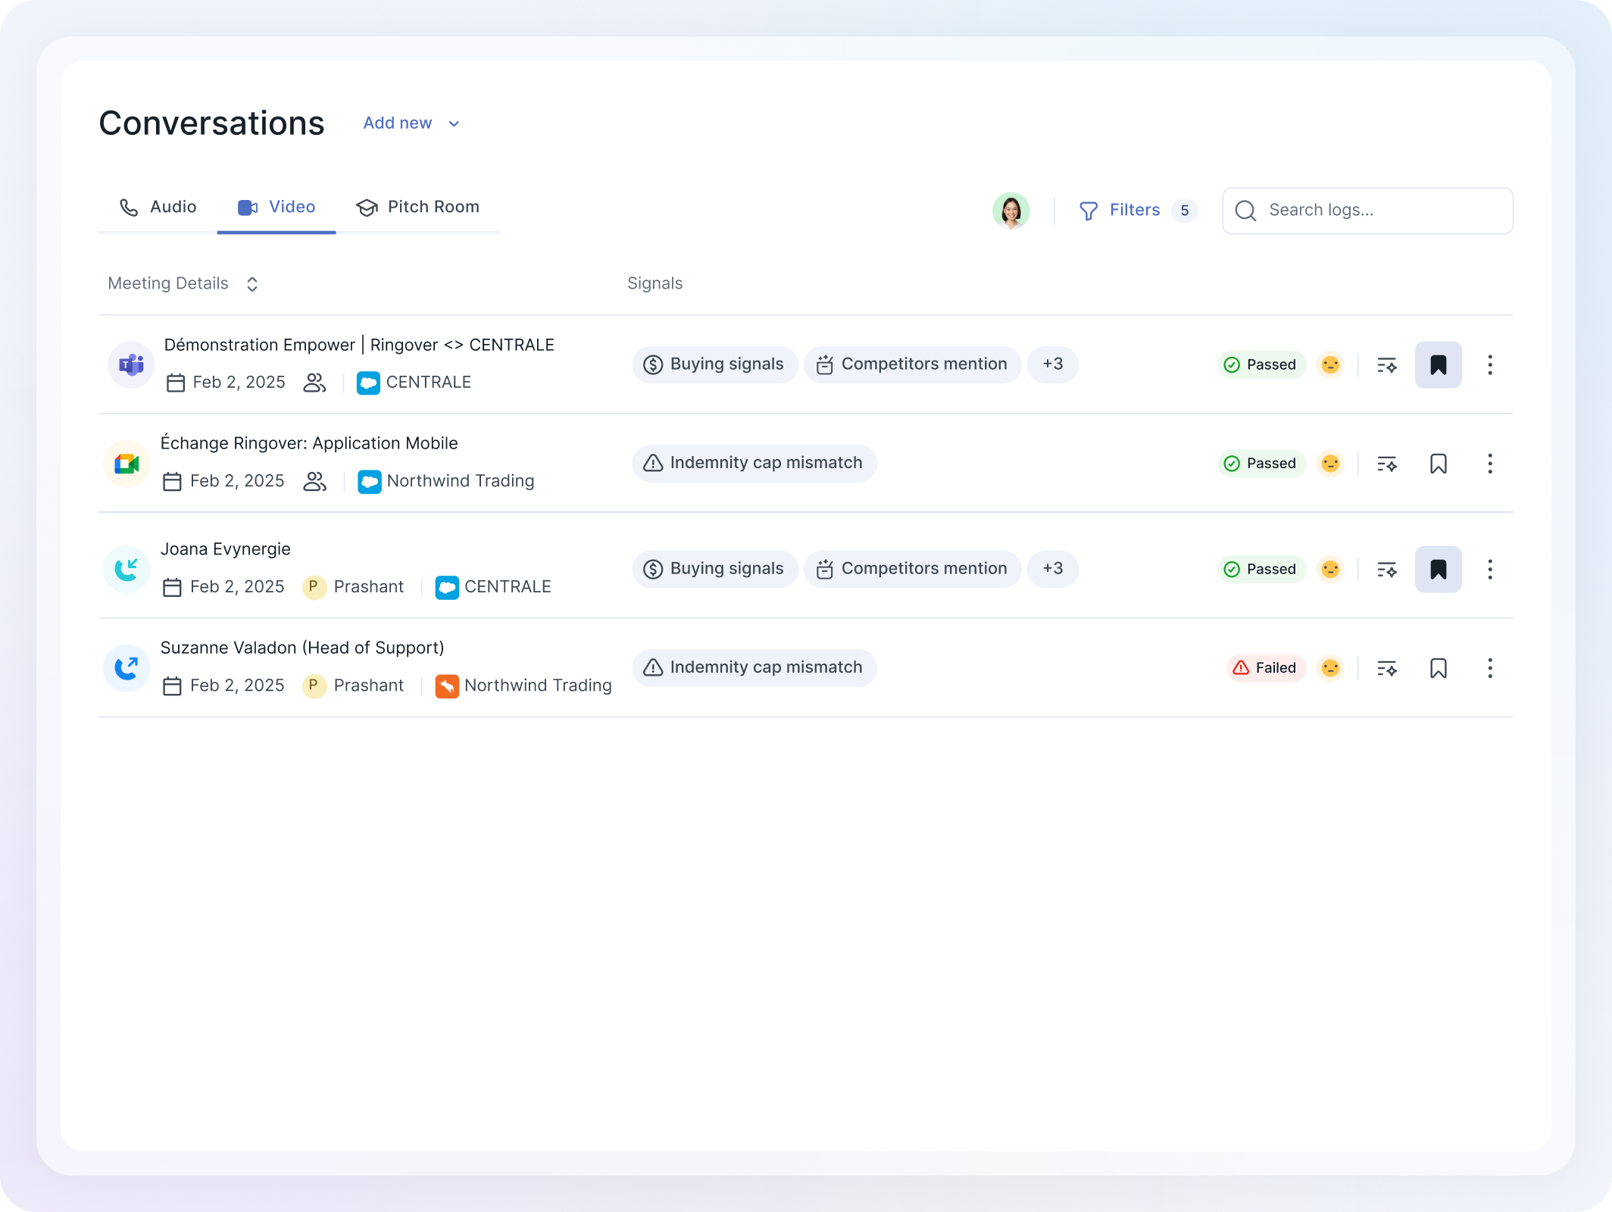Image resolution: width=1612 pixels, height=1212 pixels.
Task: Expand the Add new dropdown
Action: pyautogui.click(x=411, y=123)
